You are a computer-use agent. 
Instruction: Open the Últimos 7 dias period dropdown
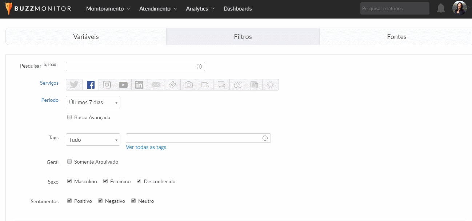(x=93, y=103)
